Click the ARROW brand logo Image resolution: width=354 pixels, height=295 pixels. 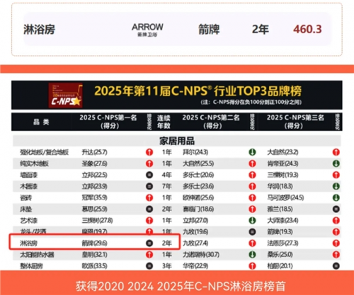click(147, 30)
